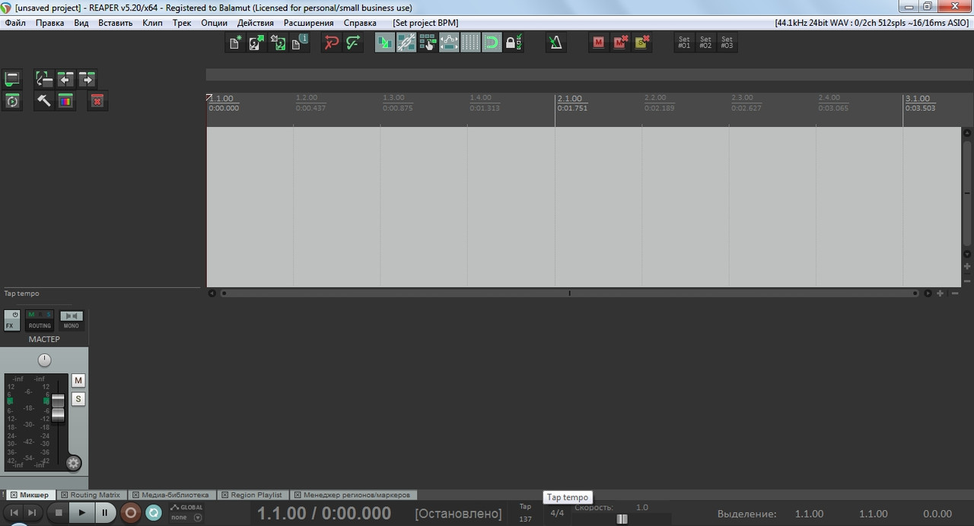Click the unsolo all S-with-cross icon
Viewport: 974px width, 526px height.
coord(641,43)
